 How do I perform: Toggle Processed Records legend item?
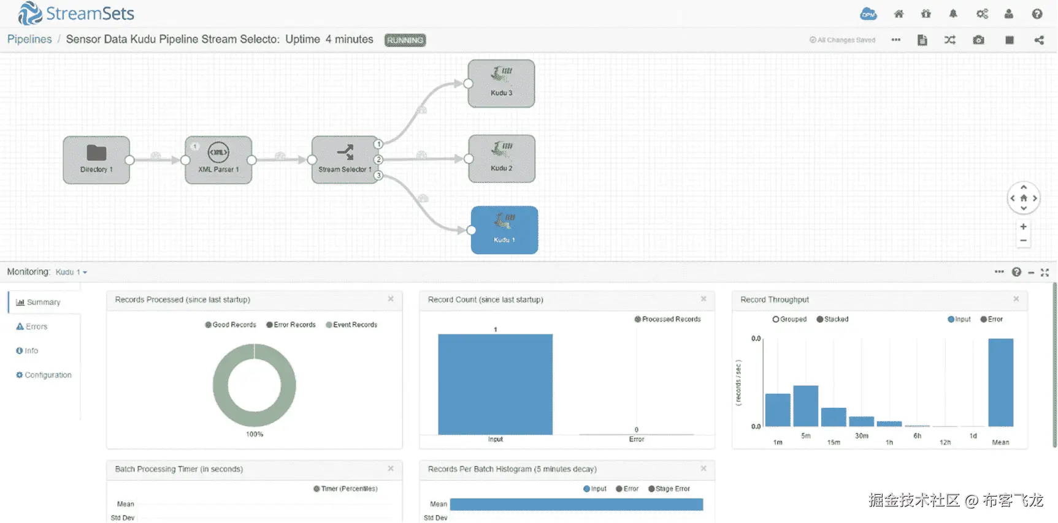[x=667, y=319]
